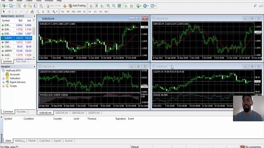Open the Templates dropdown arrow
Viewport: 264px width, 148px height.
[155, 6]
